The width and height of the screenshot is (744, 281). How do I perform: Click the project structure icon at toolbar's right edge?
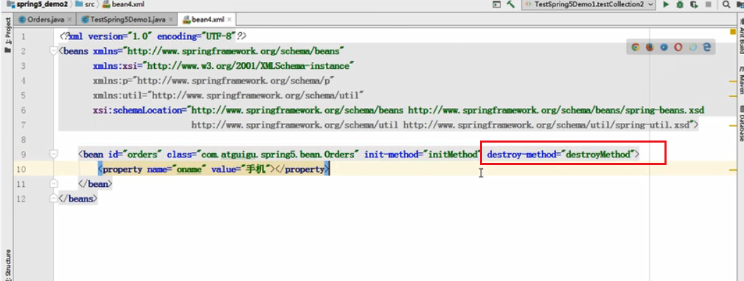(x=740, y=4)
